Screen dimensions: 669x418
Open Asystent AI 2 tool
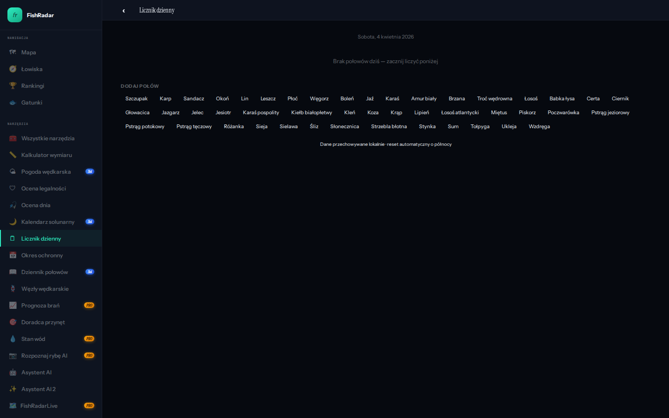pyautogui.click(x=38, y=389)
